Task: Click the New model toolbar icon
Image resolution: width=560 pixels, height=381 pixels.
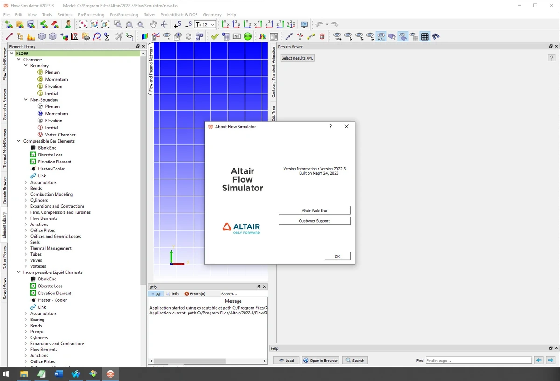Action: point(9,24)
